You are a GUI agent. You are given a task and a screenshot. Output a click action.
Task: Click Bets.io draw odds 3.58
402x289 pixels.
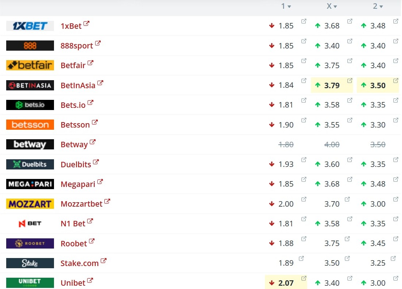pos(332,105)
